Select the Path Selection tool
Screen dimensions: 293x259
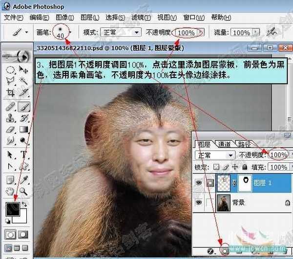[10, 155]
